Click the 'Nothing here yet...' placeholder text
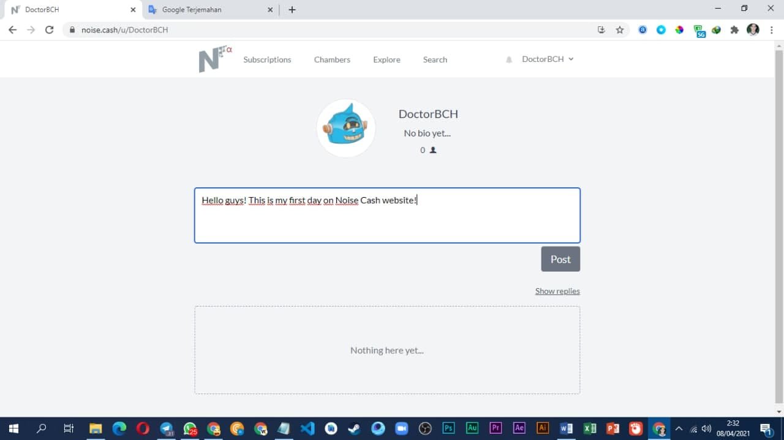Viewport: 784px width, 440px height. pos(387,350)
